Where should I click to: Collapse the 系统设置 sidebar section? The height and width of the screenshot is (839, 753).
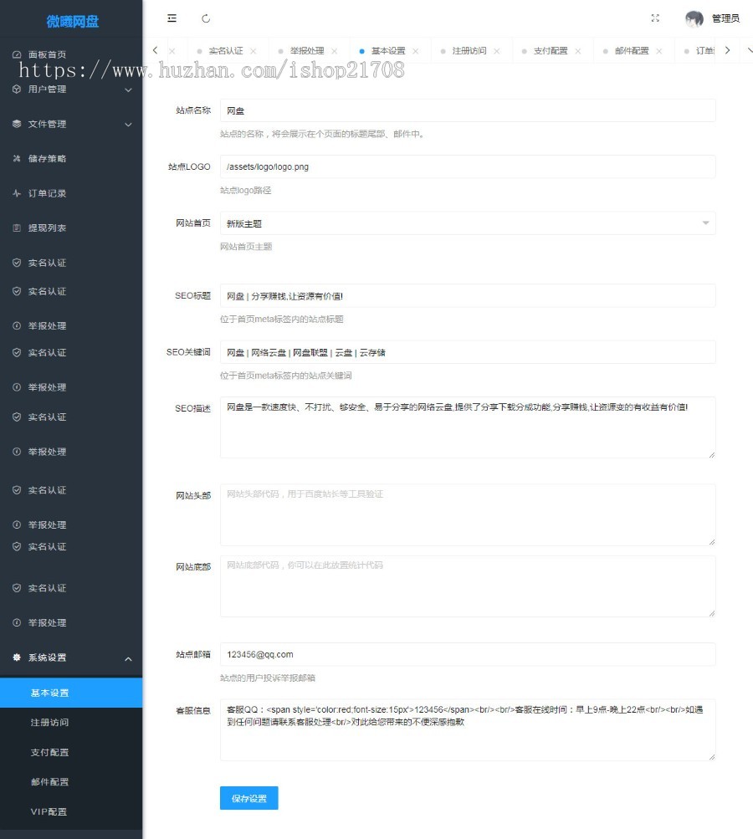(129, 658)
